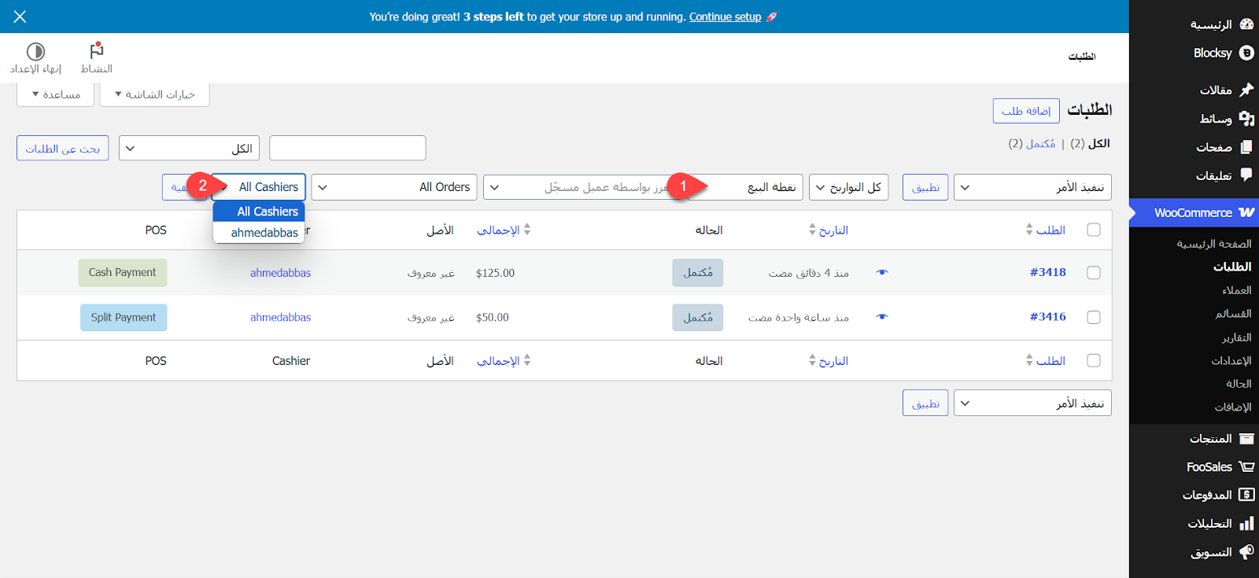Open the All Cashiers dropdown box

click(258, 187)
